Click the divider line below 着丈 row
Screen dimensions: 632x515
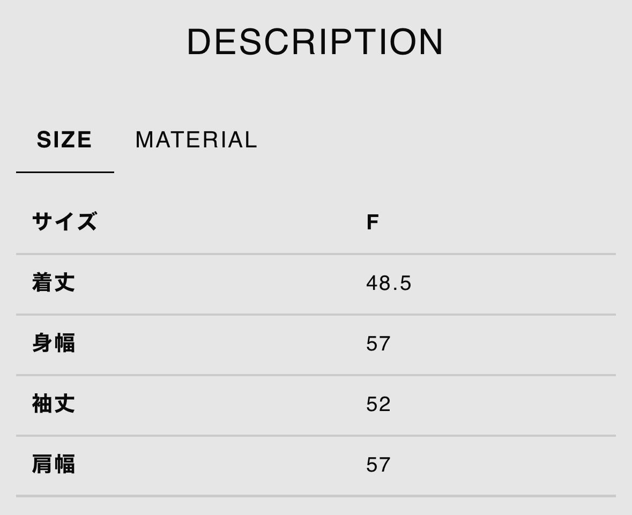316,314
